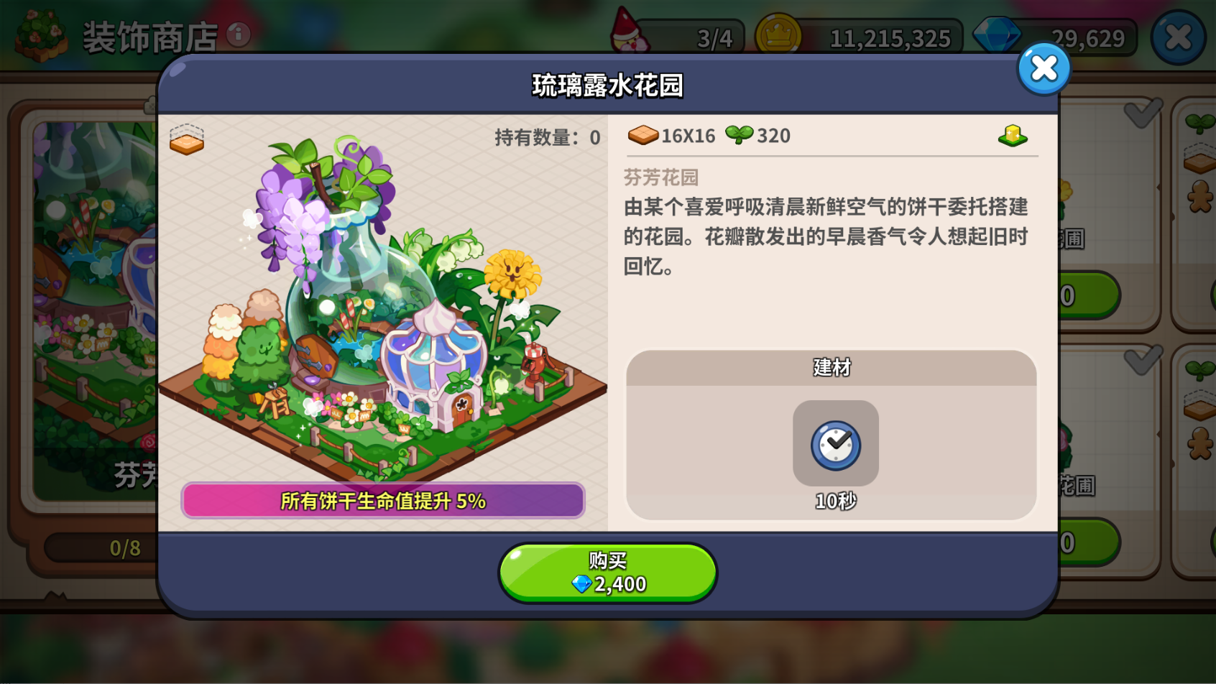Buy the garden for 2,400 gems
This screenshot has width=1216, height=684.
tap(608, 573)
